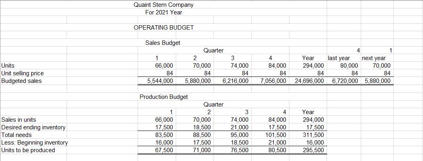
Task: Select the 'Units' row label in Sales Budget
Action: [x=8, y=66]
